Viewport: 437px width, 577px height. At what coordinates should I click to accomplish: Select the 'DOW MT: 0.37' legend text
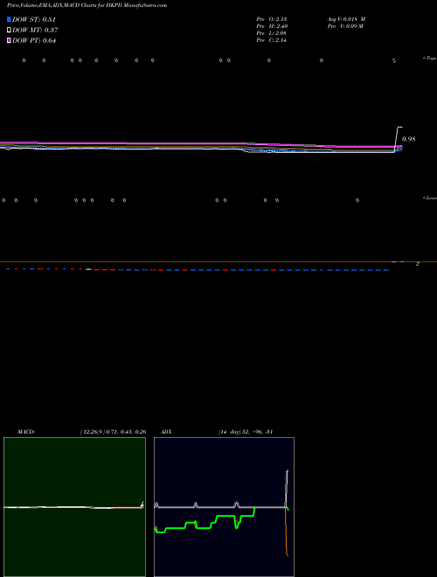(35, 31)
